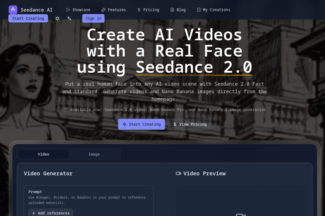Click the "Put a real human face" description

165,91
